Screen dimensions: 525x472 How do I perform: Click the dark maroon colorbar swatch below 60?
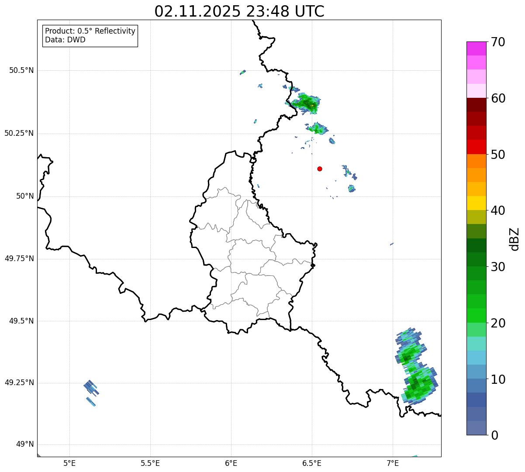tap(476, 105)
